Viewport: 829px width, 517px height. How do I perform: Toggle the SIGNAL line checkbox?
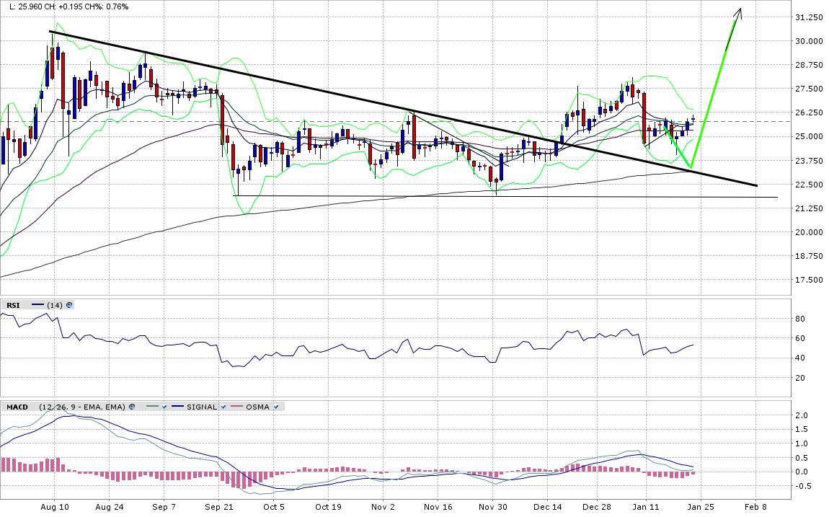tap(223, 407)
